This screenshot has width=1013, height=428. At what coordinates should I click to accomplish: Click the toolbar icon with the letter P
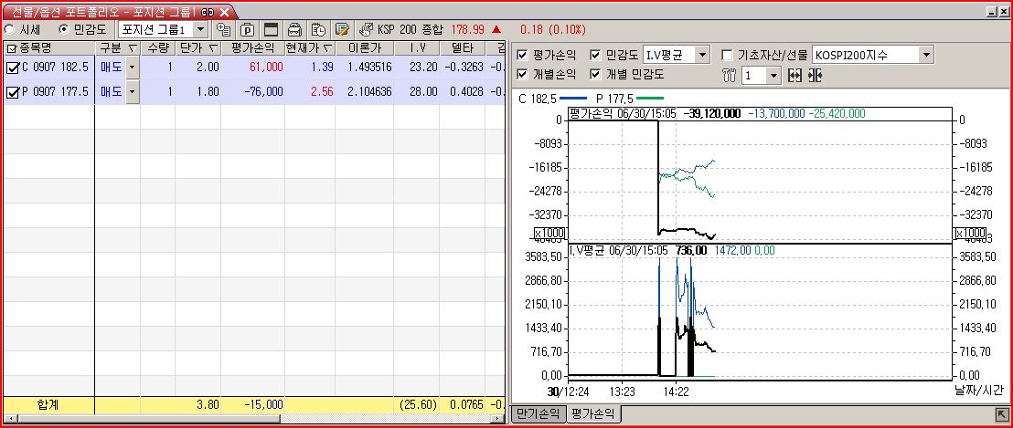(247, 29)
